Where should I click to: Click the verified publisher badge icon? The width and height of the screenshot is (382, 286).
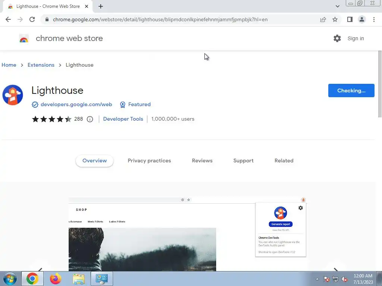click(x=35, y=105)
